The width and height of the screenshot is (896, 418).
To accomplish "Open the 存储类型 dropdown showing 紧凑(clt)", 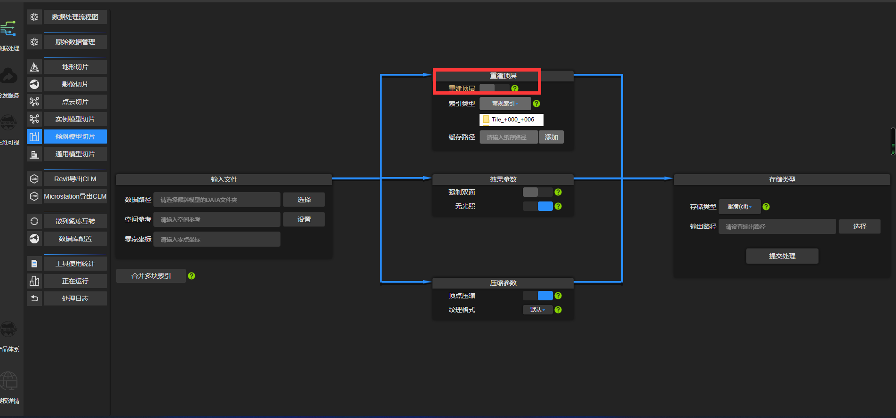I will (739, 207).
